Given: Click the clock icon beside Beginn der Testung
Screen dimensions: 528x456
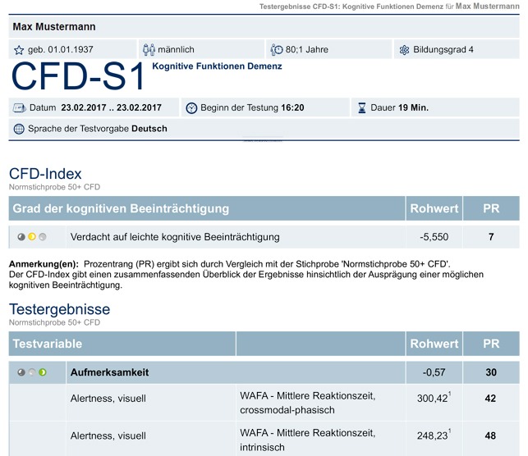Looking at the screenshot, I should tap(191, 108).
